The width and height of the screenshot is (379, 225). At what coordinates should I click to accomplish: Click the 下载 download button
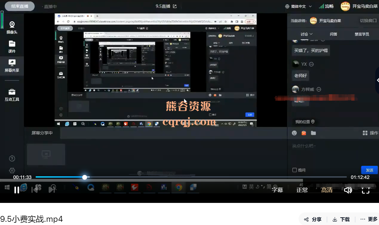click(x=341, y=219)
